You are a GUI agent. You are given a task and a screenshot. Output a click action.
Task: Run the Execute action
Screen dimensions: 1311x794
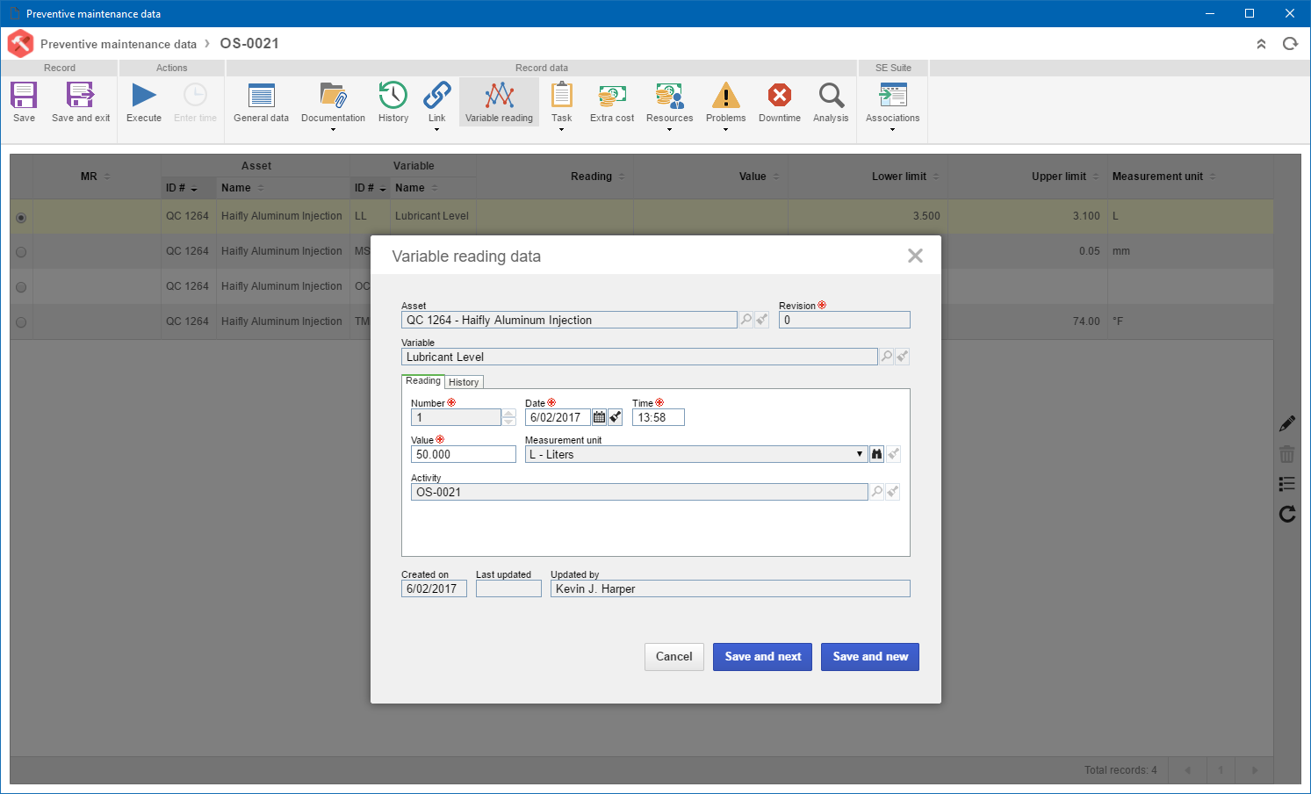click(x=144, y=102)
